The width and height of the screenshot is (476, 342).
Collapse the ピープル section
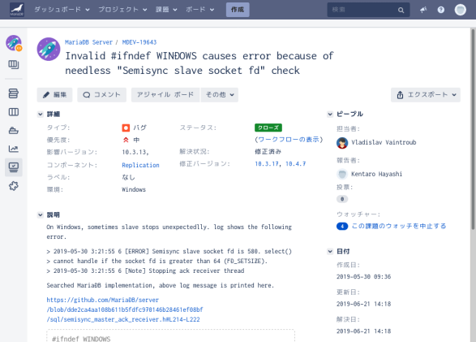(330, 115)
